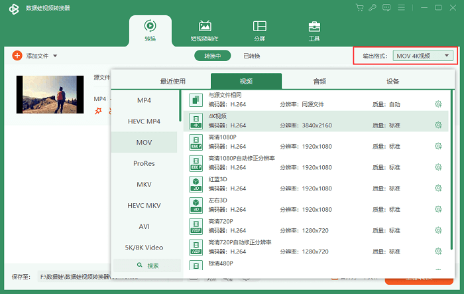Image resolution: width=464 pixels, height=294 pixels.
Task: Show the 已转换 converted list
Action: tap(252, 56)
